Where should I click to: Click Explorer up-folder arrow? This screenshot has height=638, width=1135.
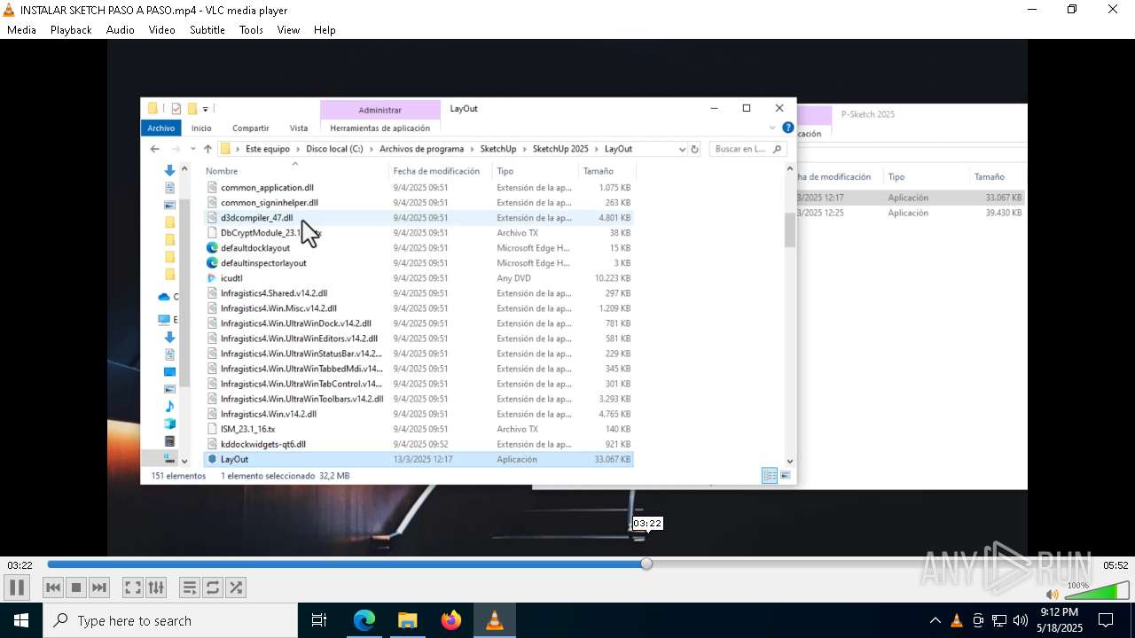tap(207, 149)
